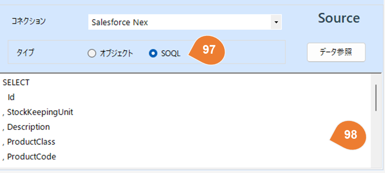Click the タイプ label
The height and width of the screenshot is (173, 385).
click(25, 53)
